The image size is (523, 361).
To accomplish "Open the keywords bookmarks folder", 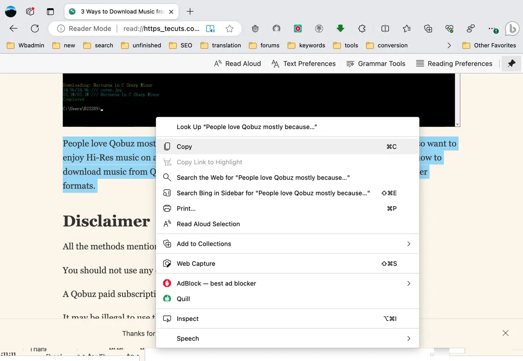I will point(306,45).
